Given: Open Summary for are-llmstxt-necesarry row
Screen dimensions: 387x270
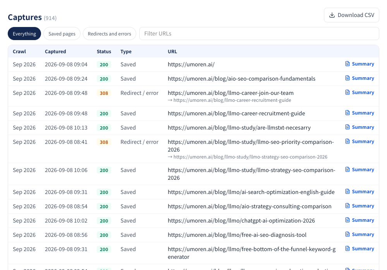Looking at the screenshot, I should click(x=360, y=127).
